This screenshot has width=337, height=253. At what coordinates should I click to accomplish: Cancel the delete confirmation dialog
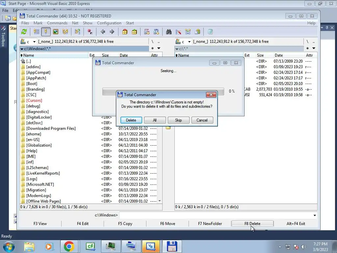(202, 120)
